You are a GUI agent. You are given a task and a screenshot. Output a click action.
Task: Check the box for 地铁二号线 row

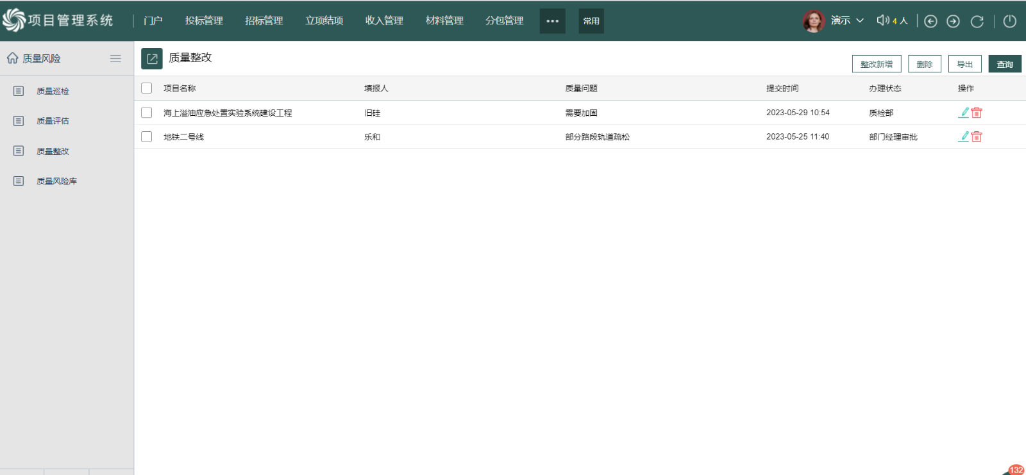[147, 136]
